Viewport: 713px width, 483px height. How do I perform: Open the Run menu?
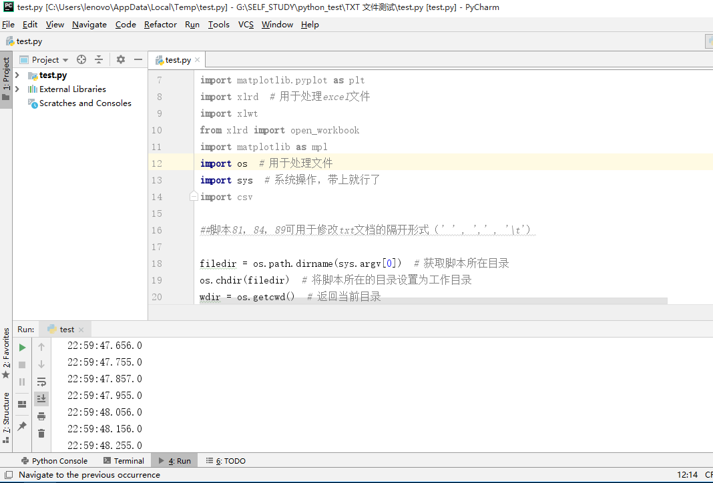[x=192, y=25]
